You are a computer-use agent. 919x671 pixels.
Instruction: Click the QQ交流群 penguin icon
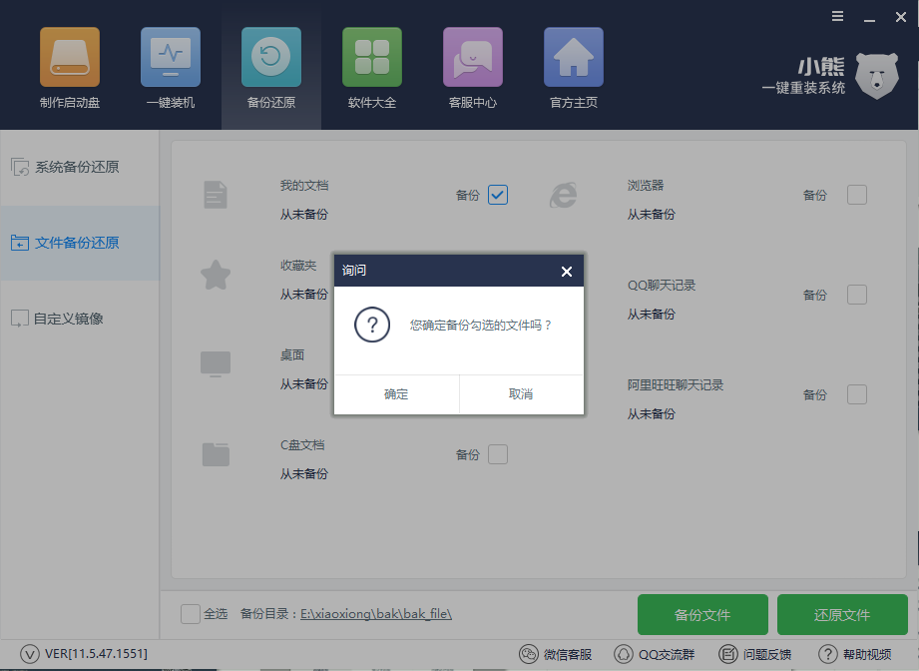pos(623,653)
